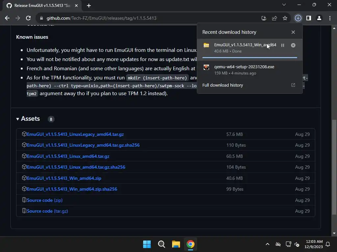Click the download progress bar

pos(249,57)
